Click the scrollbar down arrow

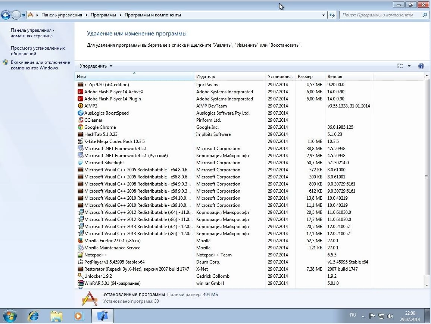coord(427,285)
